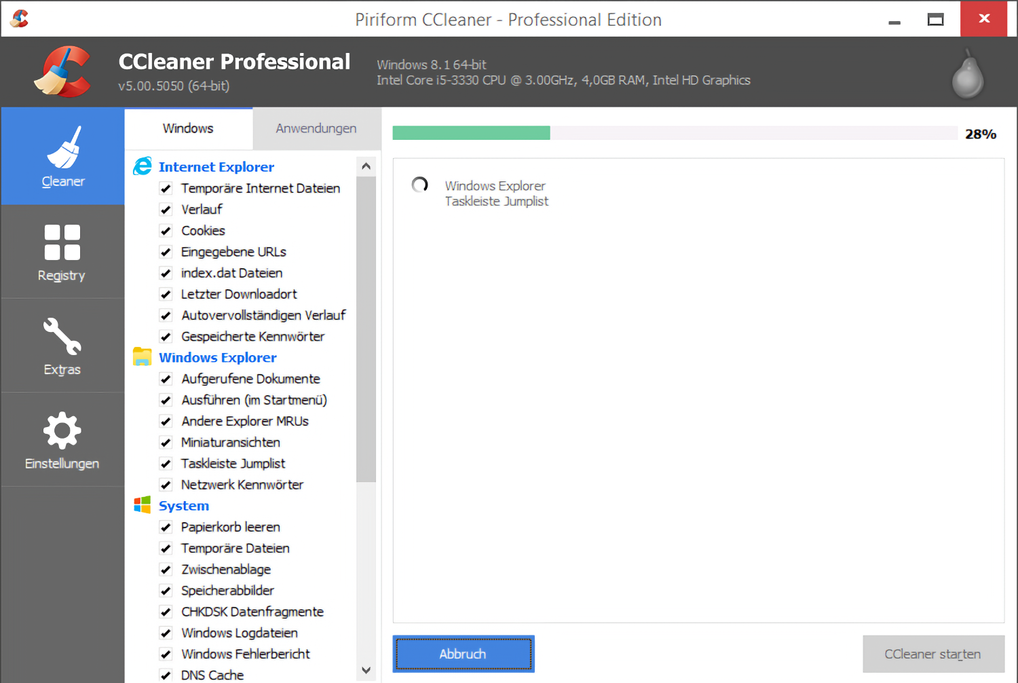Viewport: 1018px width, 683px height.
Task: Click the CCleaner logo in header
Action: [62, 72]
